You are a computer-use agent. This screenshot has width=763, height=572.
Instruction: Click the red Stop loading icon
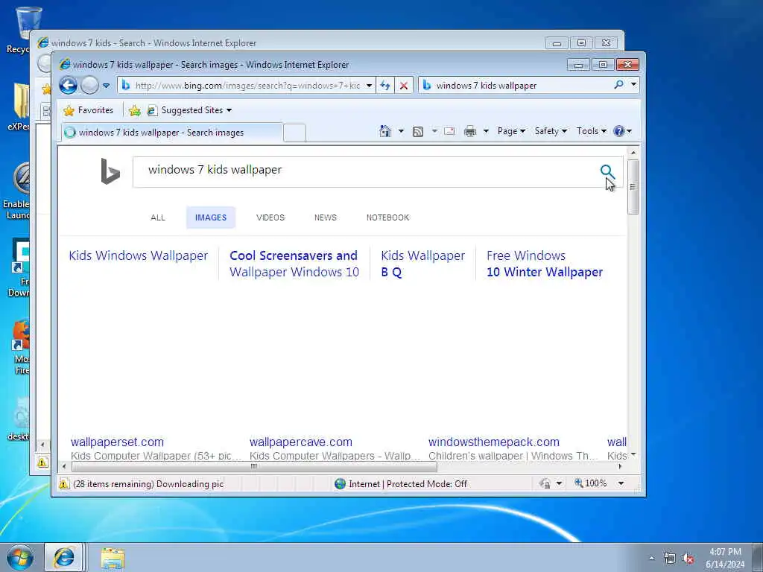(x=403, y=86)
